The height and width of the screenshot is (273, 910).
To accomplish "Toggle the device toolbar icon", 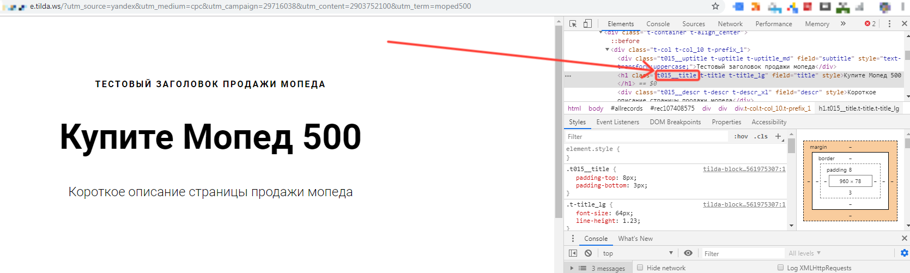I will [x=587, y=24].
